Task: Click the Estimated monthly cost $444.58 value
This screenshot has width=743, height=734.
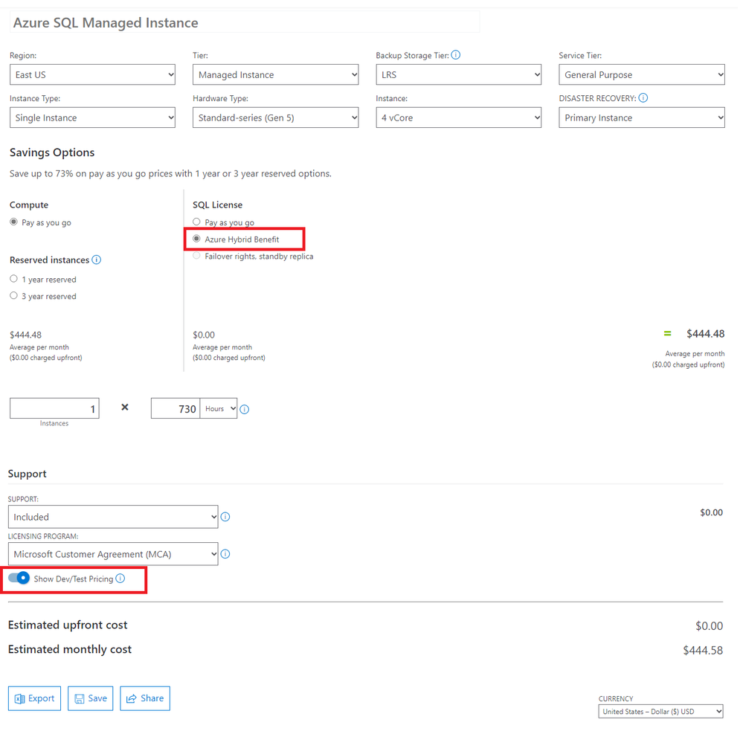Action: pyautogui.click(x=703, y=650)
